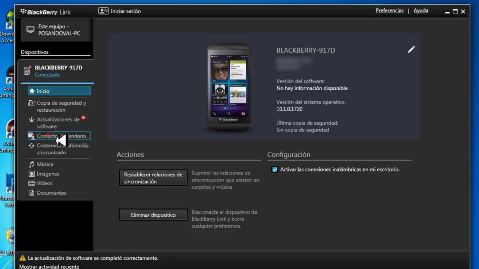Click the backup and restore icon

[x=32, y=103]
